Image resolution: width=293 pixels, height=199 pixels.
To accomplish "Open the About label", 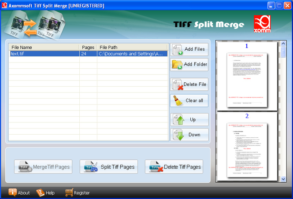I will (24, 193).
